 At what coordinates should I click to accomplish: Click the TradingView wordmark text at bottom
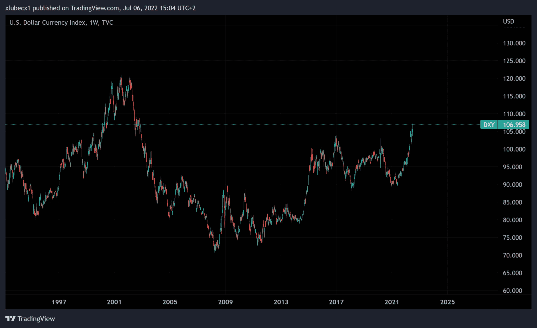click(x=36, y=319)
